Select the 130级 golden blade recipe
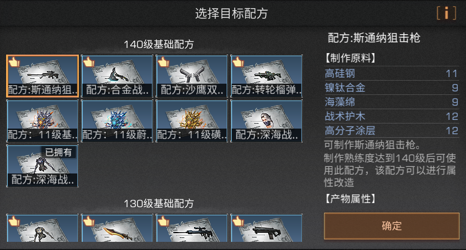The width and height of the screenshot is (466, 250). pos(117,228)
